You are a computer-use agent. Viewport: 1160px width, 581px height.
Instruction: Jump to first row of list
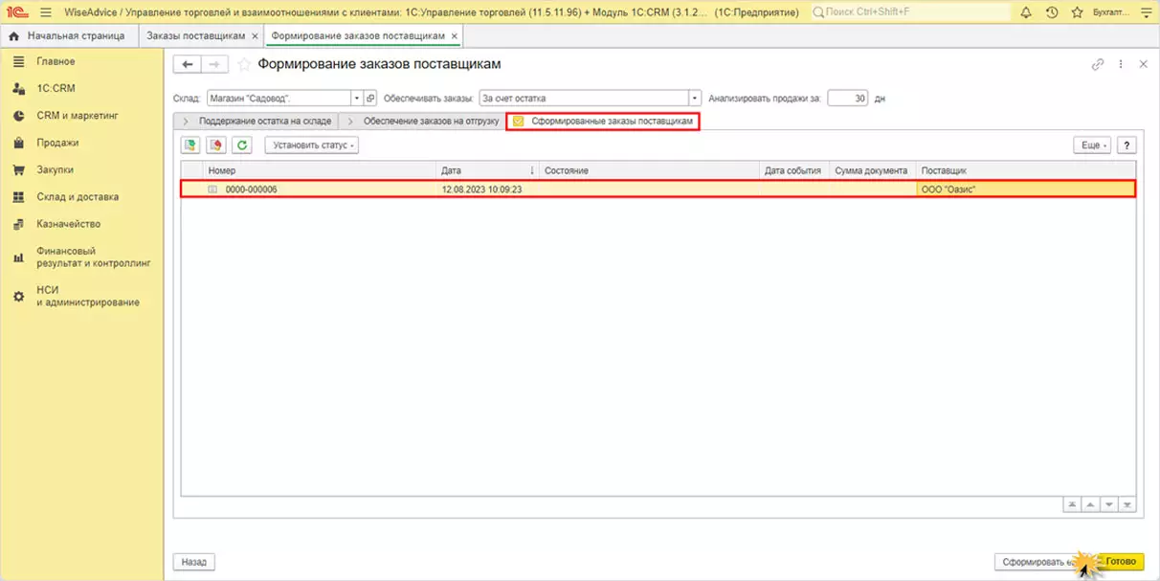click(x=1072, y=504)
